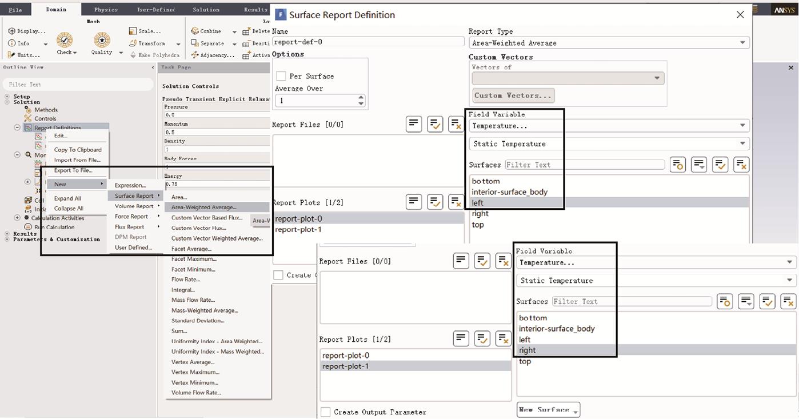The width and height of the screenshot is (799, 419).
Task: Increment the Average Over spinner
Action: click(361, 97)
